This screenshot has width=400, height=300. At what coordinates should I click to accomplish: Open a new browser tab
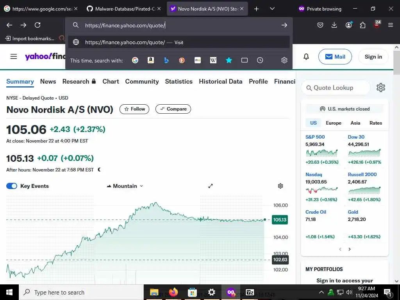click(256, 9)
